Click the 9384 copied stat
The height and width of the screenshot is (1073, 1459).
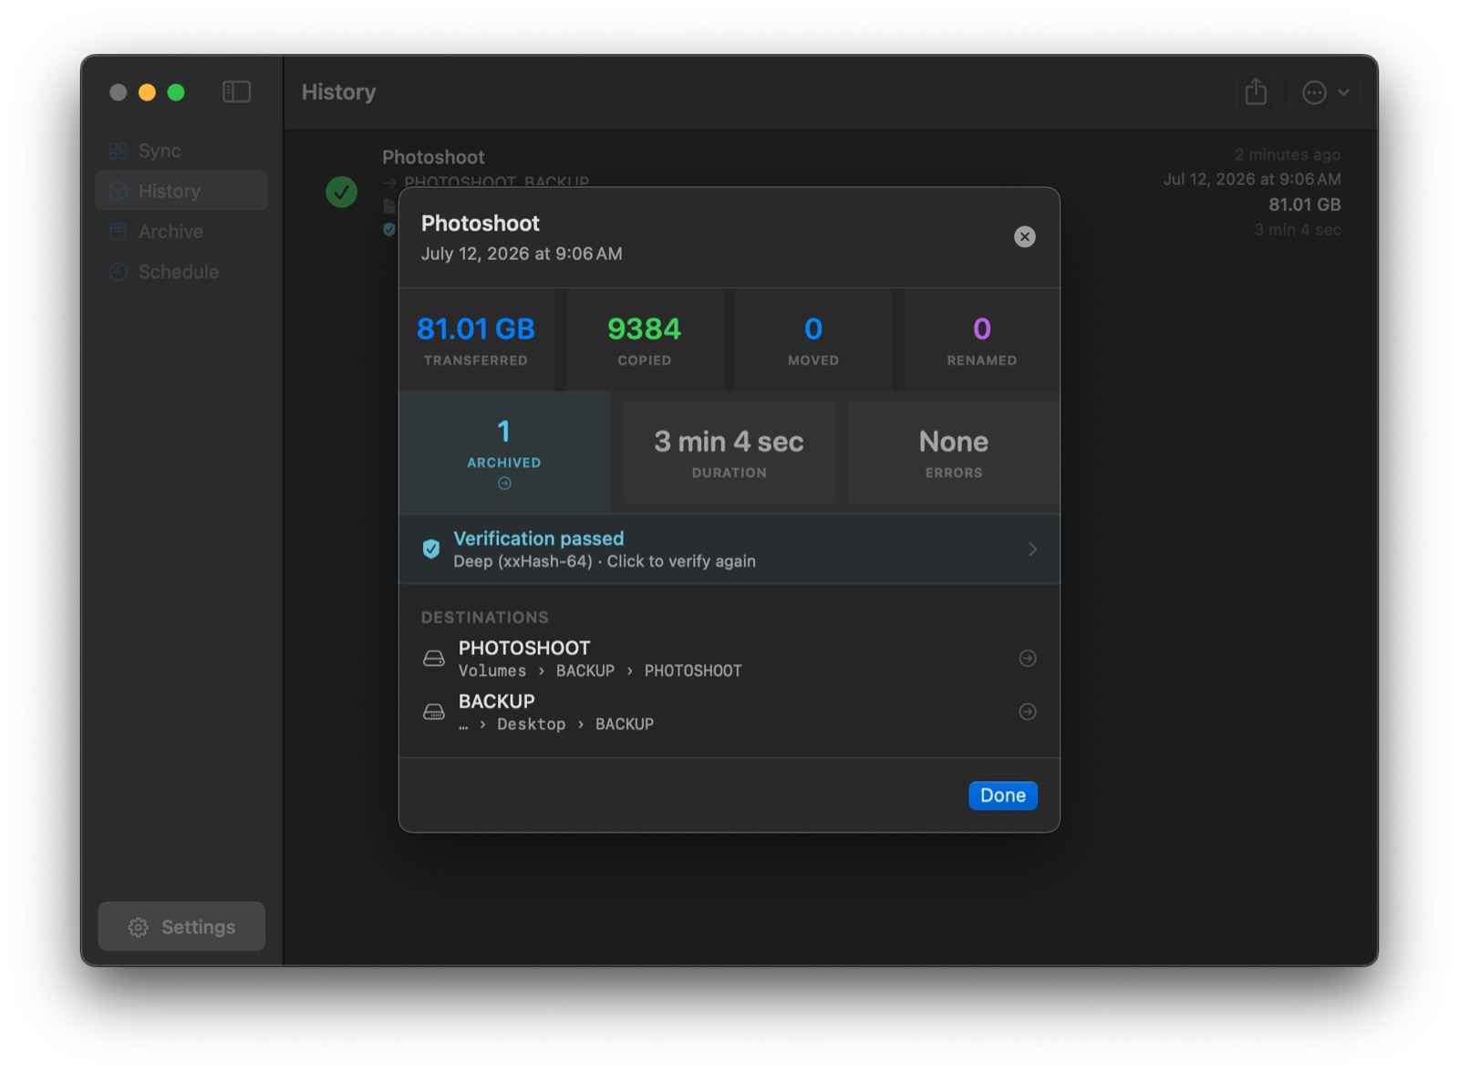coord(645,340)
